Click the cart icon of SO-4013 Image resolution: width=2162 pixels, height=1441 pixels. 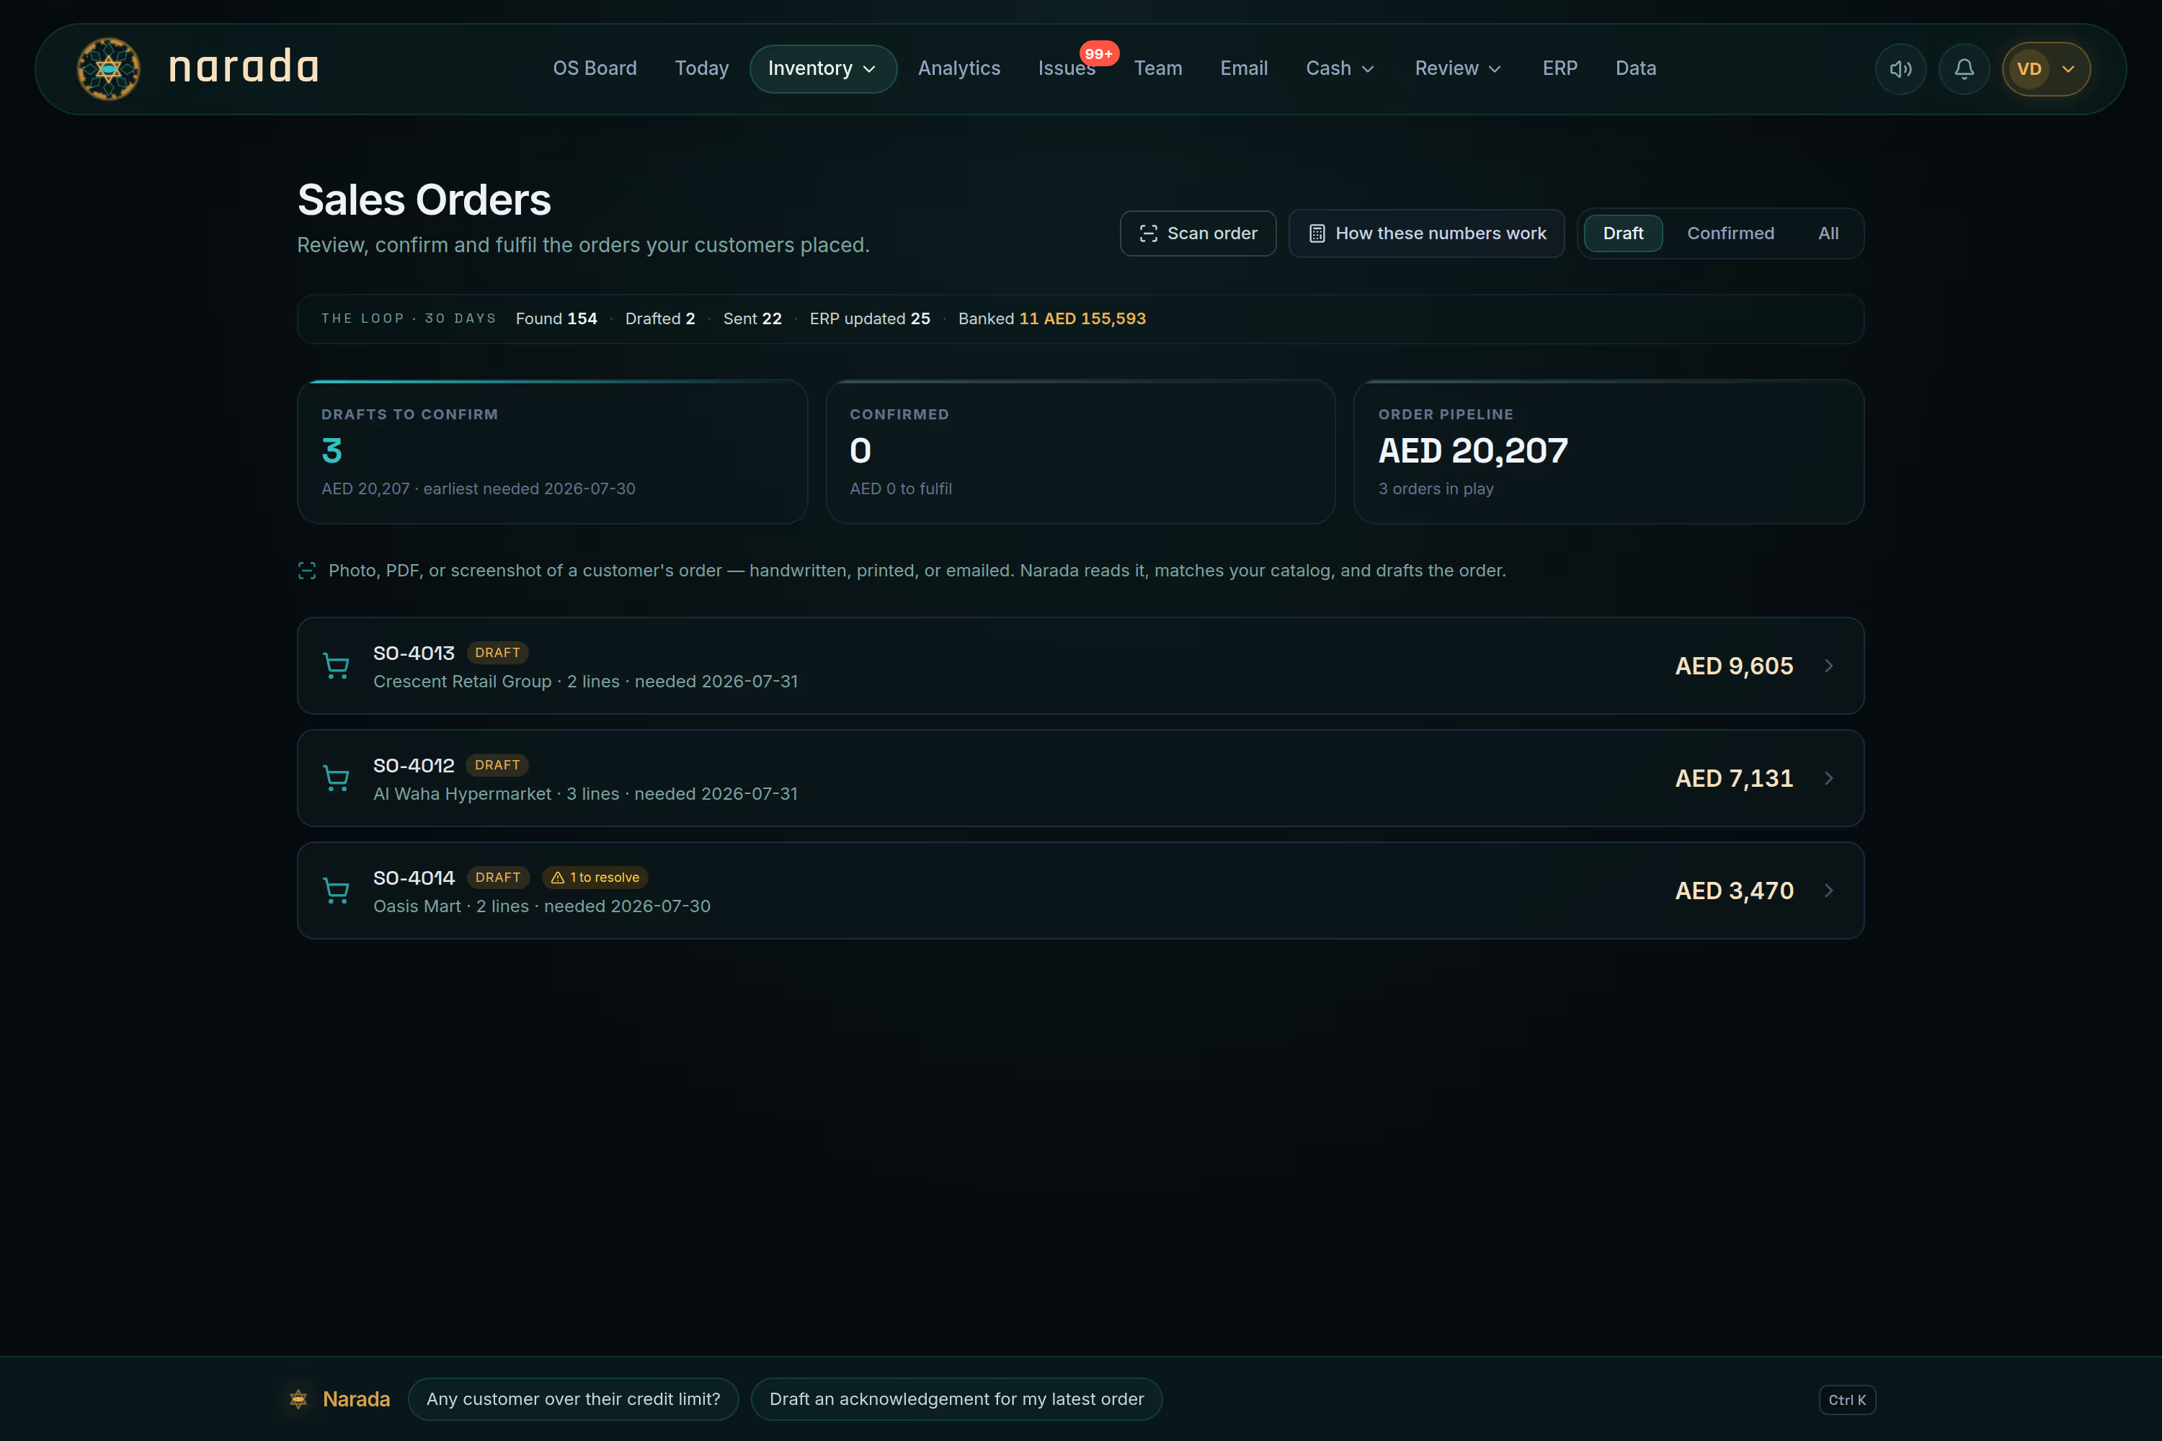[337, 665]
